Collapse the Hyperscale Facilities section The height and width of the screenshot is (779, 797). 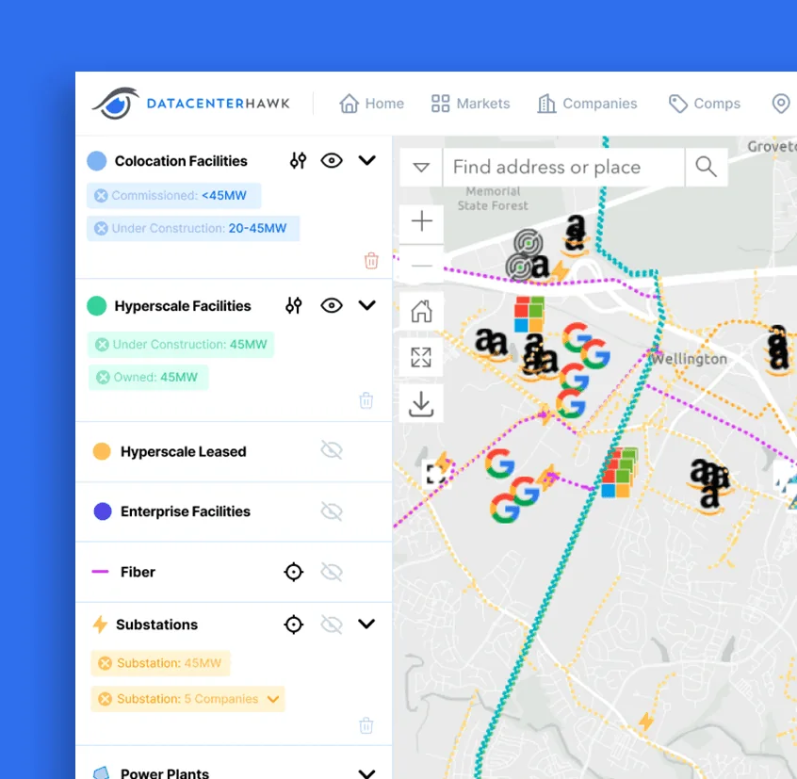click(366, 305)
